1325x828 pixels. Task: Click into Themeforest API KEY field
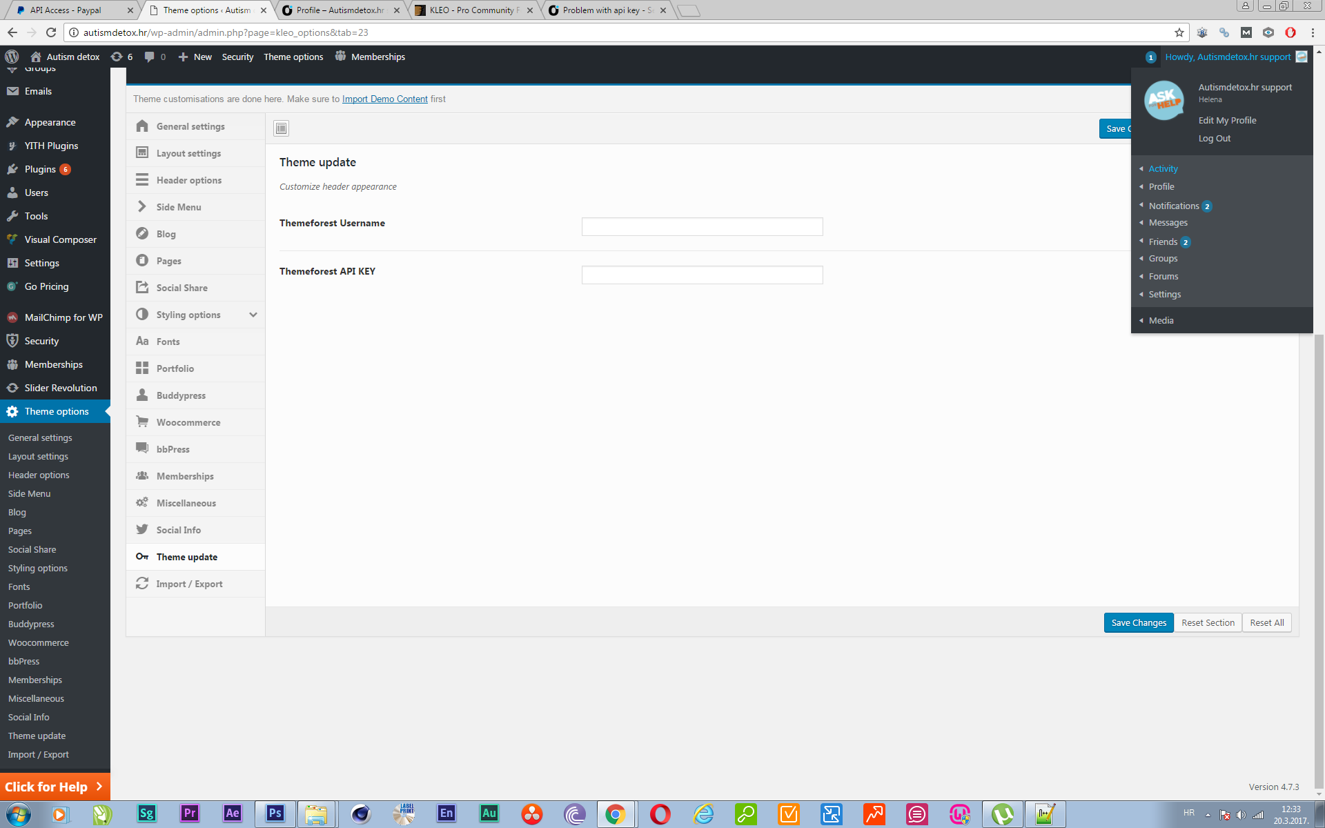(702, 275)
